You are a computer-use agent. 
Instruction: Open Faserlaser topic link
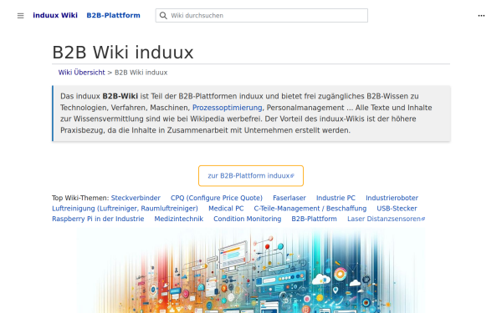click(x=289, y=198)
